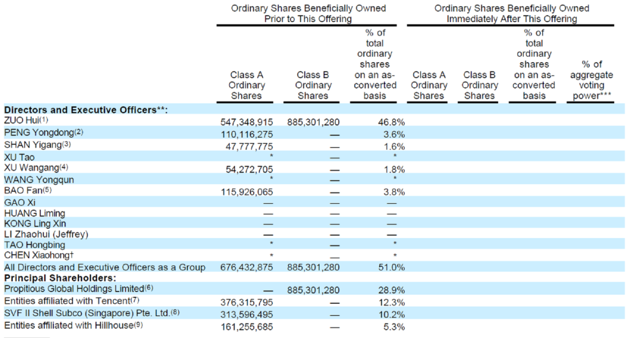This screenshot has height=338, width=627.
Task: Select PENG Yongdong's Class A share value 110,116,275
Action: (x=247, y=134)
